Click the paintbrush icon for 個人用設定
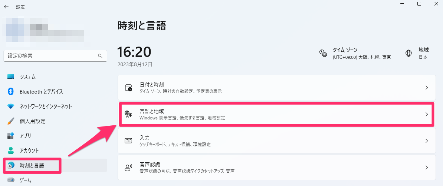Viewport: 443px width, 186px height. pyautogui.click(x=11, y=121)
